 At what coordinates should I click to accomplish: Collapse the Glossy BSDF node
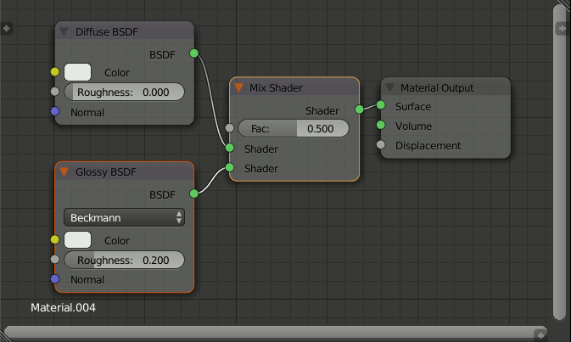[x=64, y=172]
